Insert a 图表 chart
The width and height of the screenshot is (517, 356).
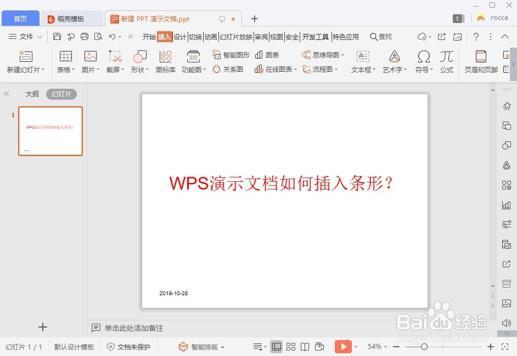tap(267, 55)
